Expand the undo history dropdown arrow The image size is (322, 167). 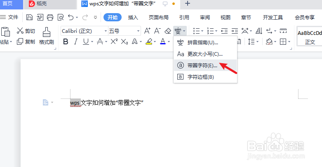[77, 18]
